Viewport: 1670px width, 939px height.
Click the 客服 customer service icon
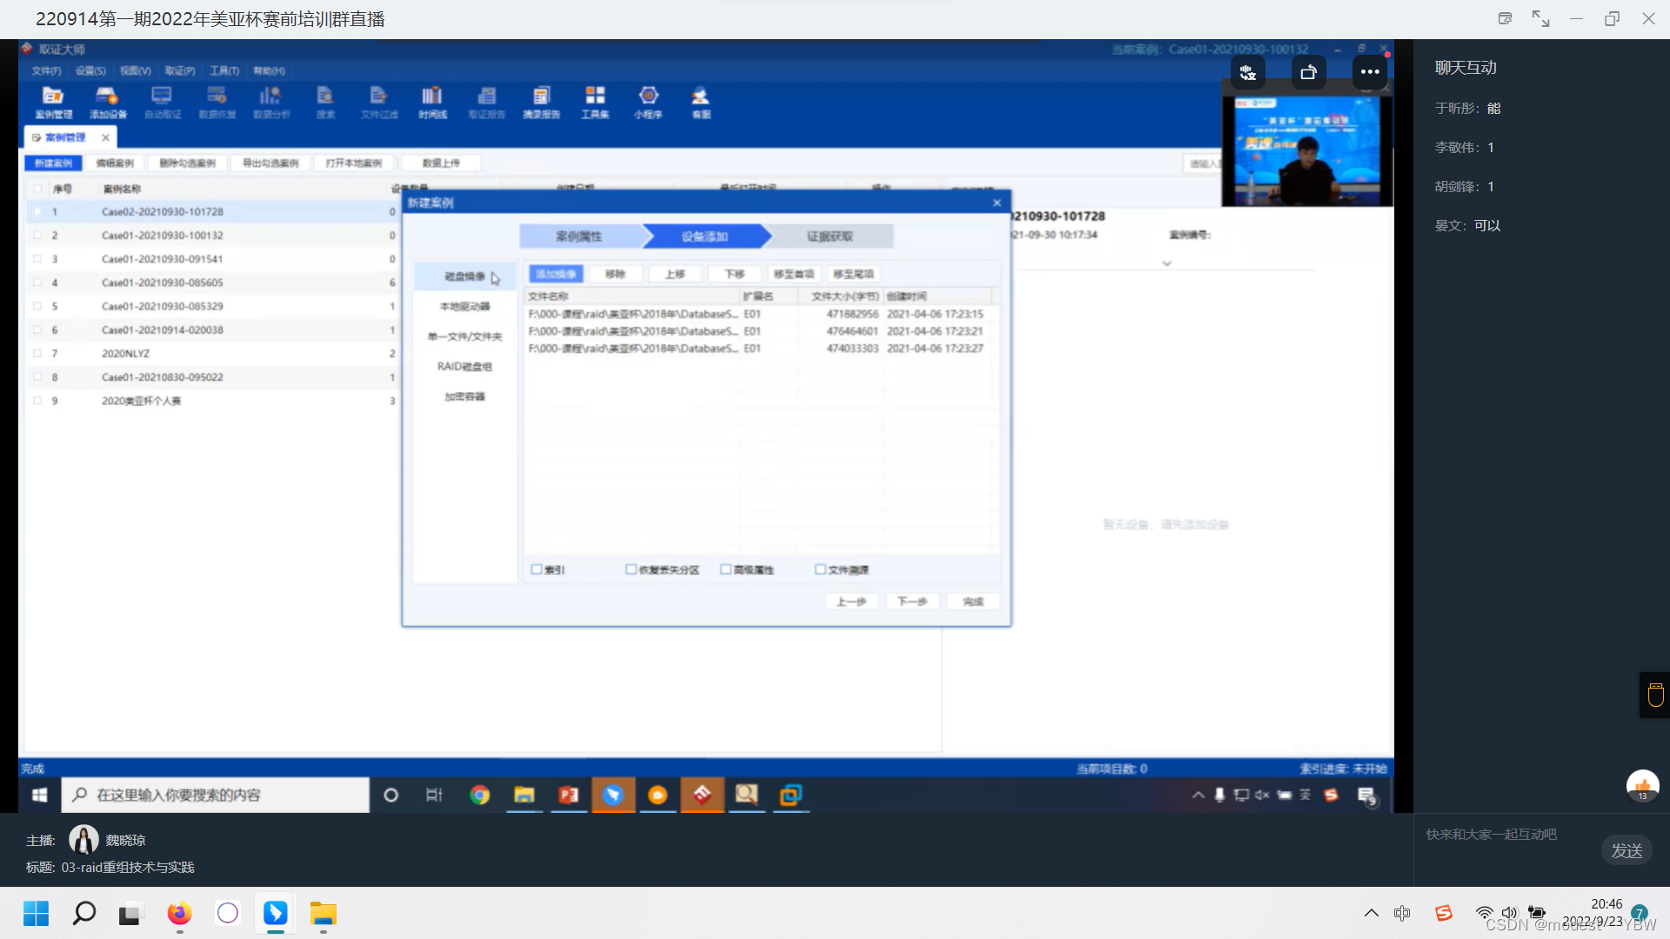(701, 102)
